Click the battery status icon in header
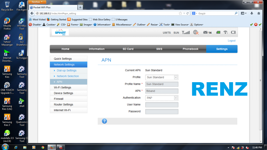 pos(233,32)
